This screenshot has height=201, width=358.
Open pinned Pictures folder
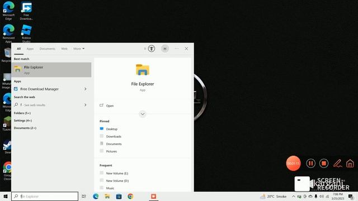[108, 151]
